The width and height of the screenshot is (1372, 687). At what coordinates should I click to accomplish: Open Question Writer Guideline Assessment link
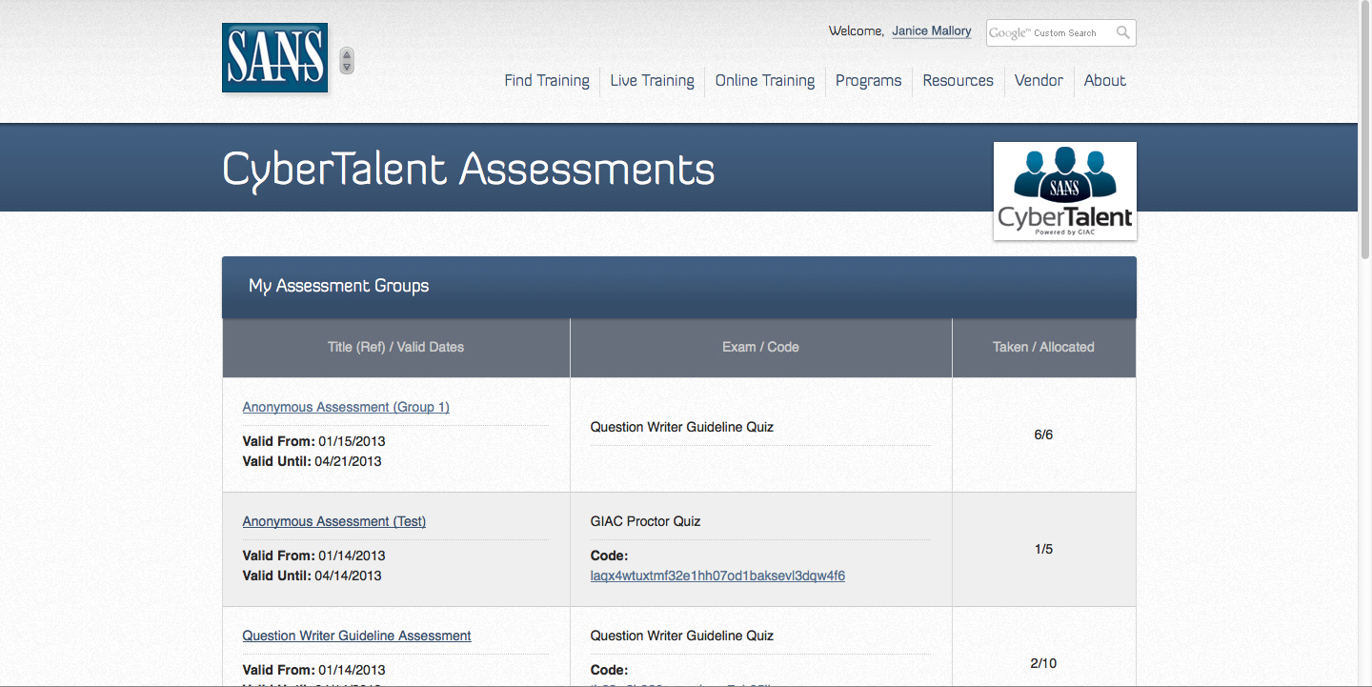(x=356, y=636)
